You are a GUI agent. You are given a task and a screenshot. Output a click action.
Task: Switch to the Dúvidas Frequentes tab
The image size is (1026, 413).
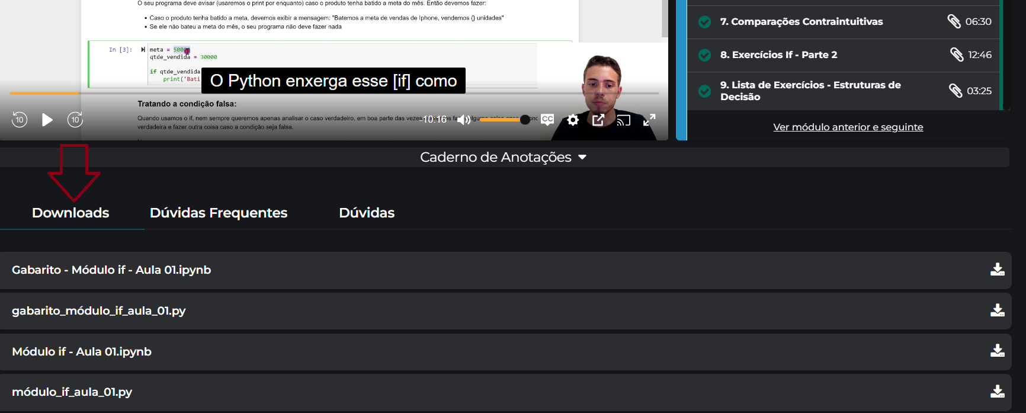219,213
